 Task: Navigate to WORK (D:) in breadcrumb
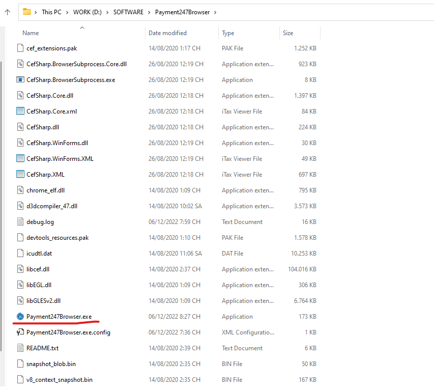(87, 12)
